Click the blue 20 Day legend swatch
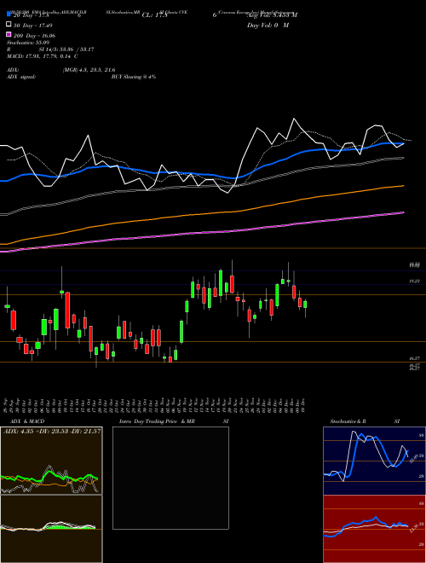Viewport: 426px width, 563px height. tap(9, 15)
